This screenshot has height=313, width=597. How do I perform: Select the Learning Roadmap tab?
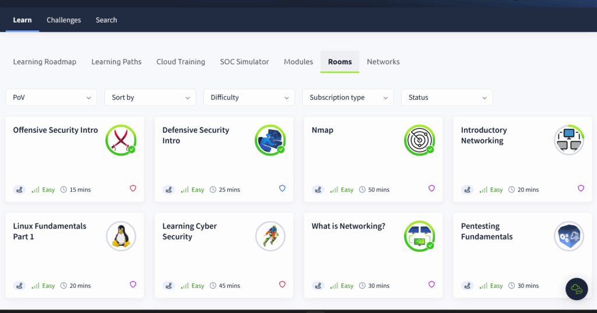pyautogui.click(x=44, y=62)
